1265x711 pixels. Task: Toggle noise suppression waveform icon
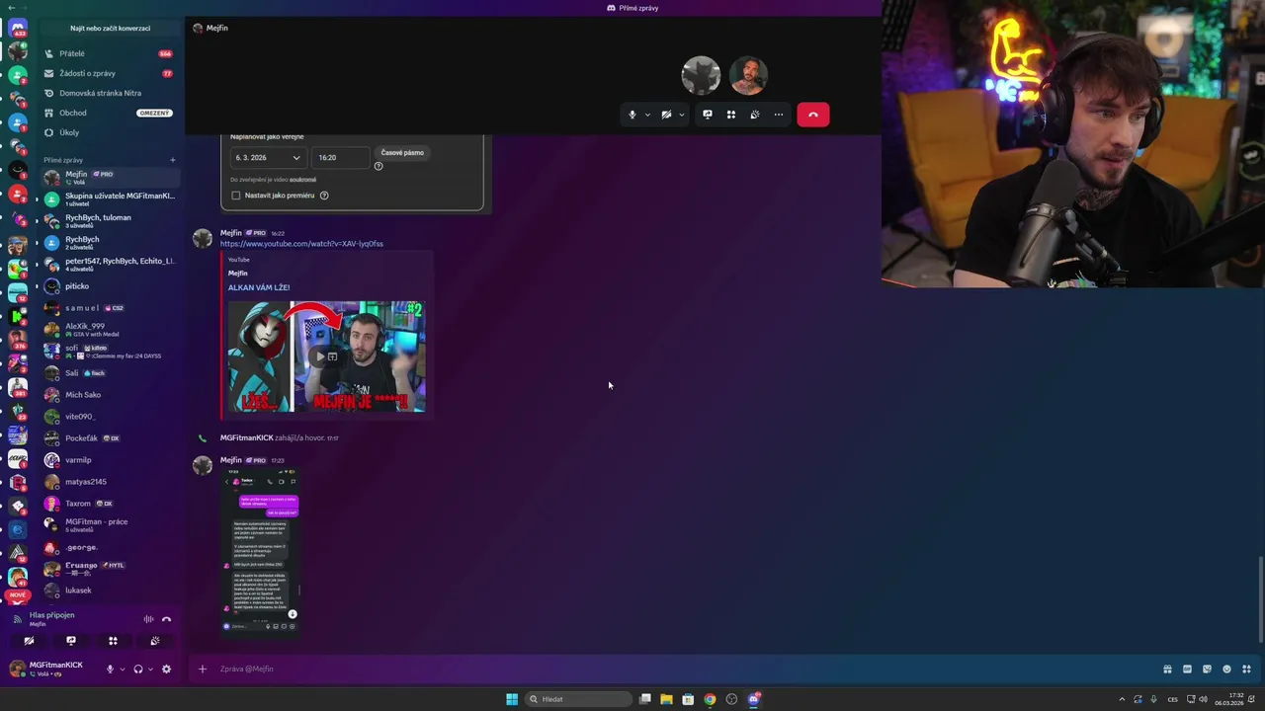click(x=148, y=619)
